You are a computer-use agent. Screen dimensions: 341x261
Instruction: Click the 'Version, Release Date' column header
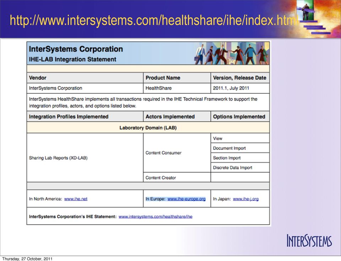pyautogui.click(x=240, y=78)
